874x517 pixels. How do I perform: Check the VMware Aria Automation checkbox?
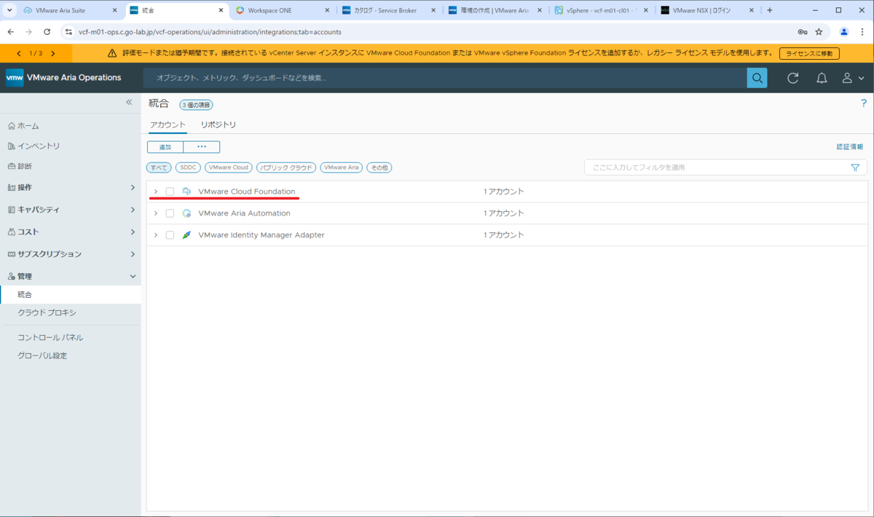pyautogui.click(x=170, y=213)
